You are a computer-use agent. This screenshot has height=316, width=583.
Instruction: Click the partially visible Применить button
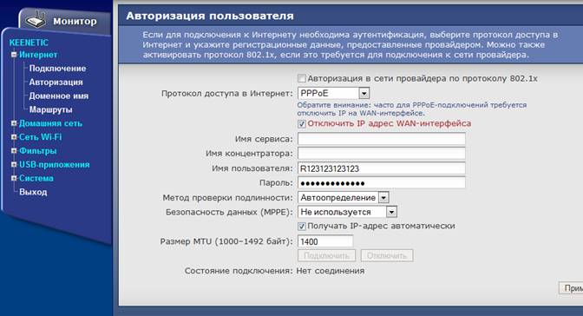[x=571, y=288]
